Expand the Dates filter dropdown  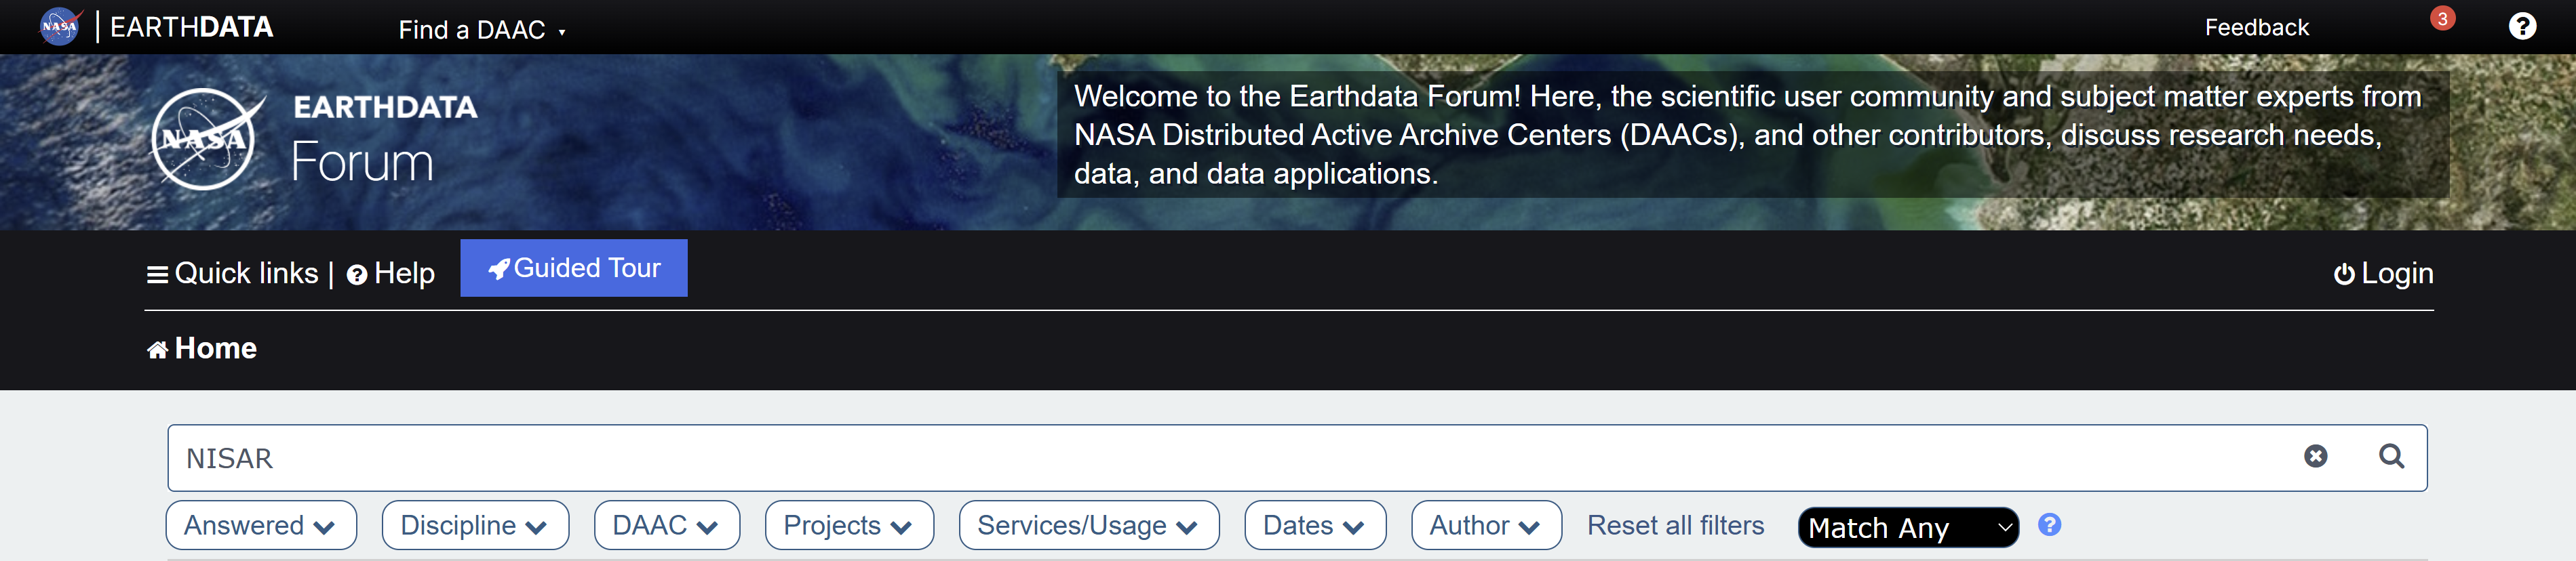click(x=1315, y=525)
